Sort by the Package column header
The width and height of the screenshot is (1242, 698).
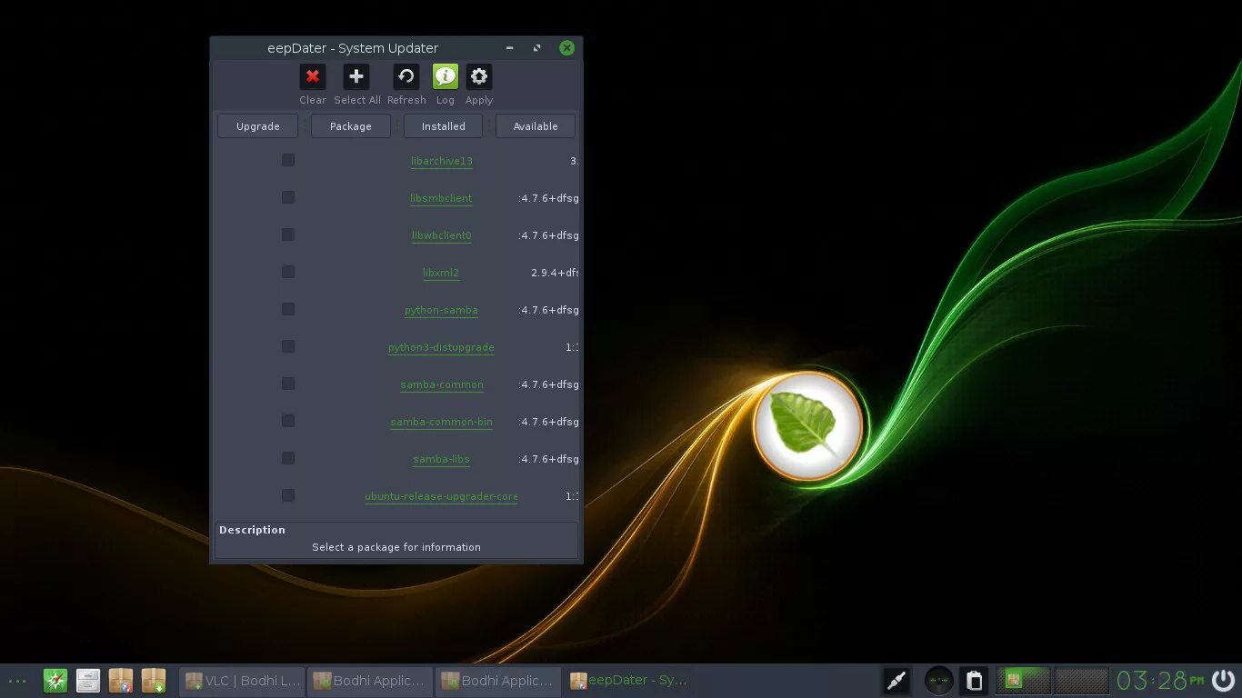(x=351, y=126)
